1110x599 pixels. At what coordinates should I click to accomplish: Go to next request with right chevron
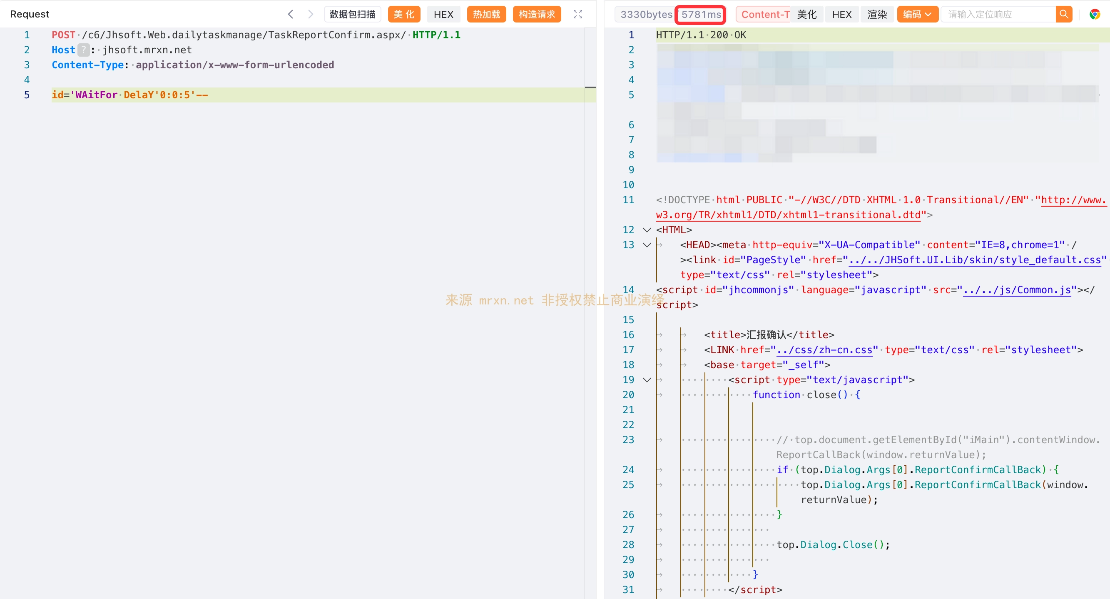[310, 14]
